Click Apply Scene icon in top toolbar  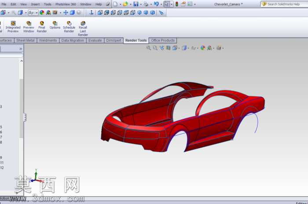point(48,13)
